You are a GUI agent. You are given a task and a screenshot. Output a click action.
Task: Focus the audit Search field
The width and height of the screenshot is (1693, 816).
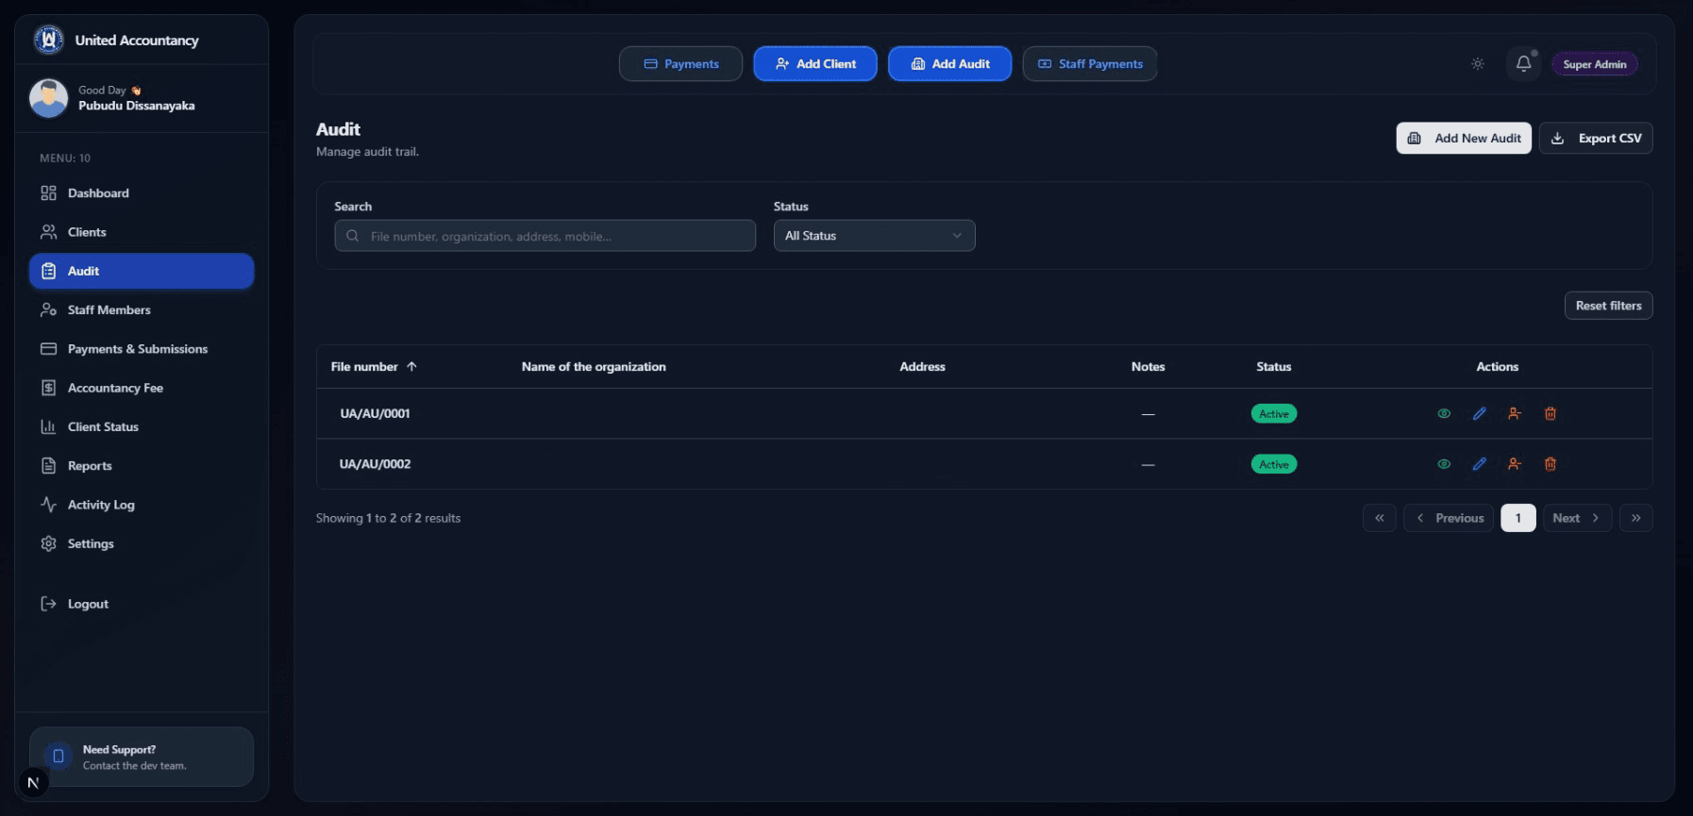545,236
